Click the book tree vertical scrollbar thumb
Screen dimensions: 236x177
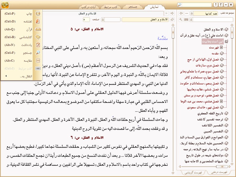point(232,32)
